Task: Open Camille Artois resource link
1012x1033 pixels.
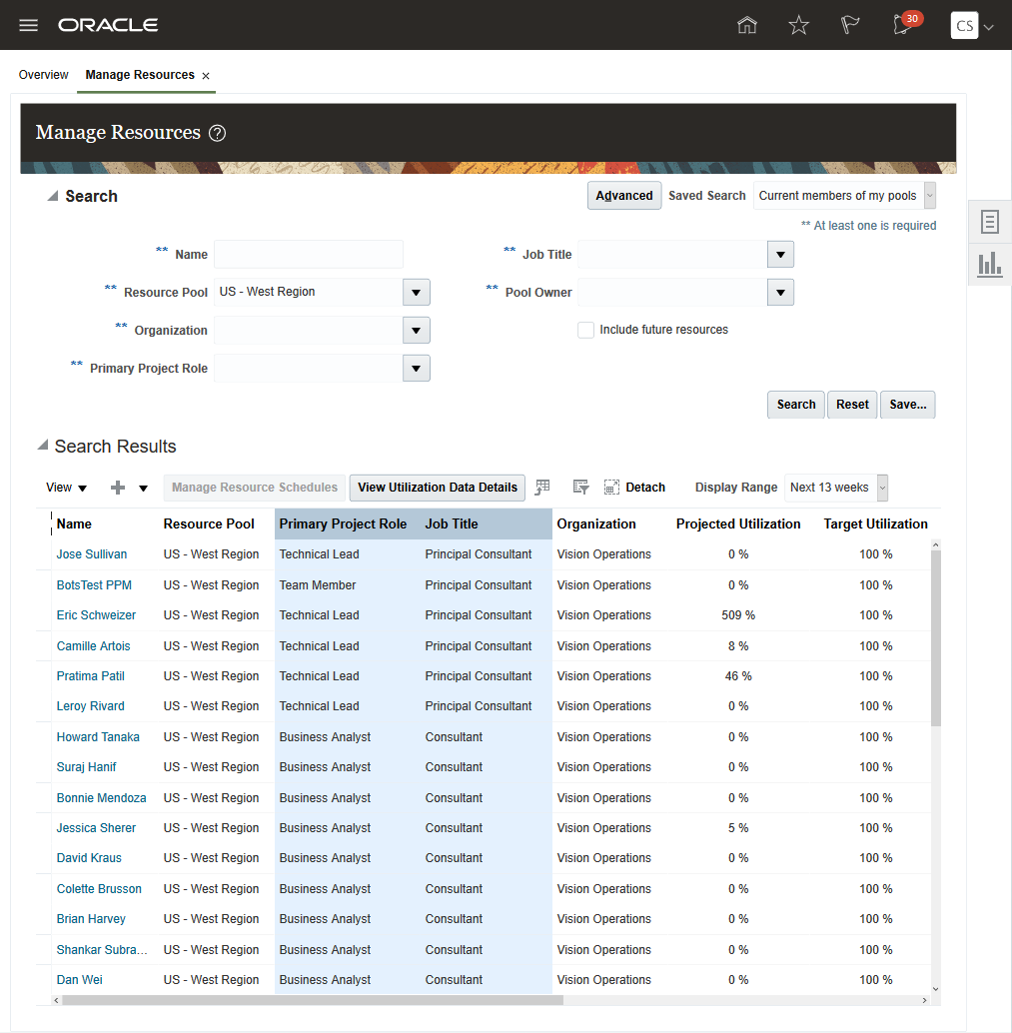Action: [x=93, y=646]
